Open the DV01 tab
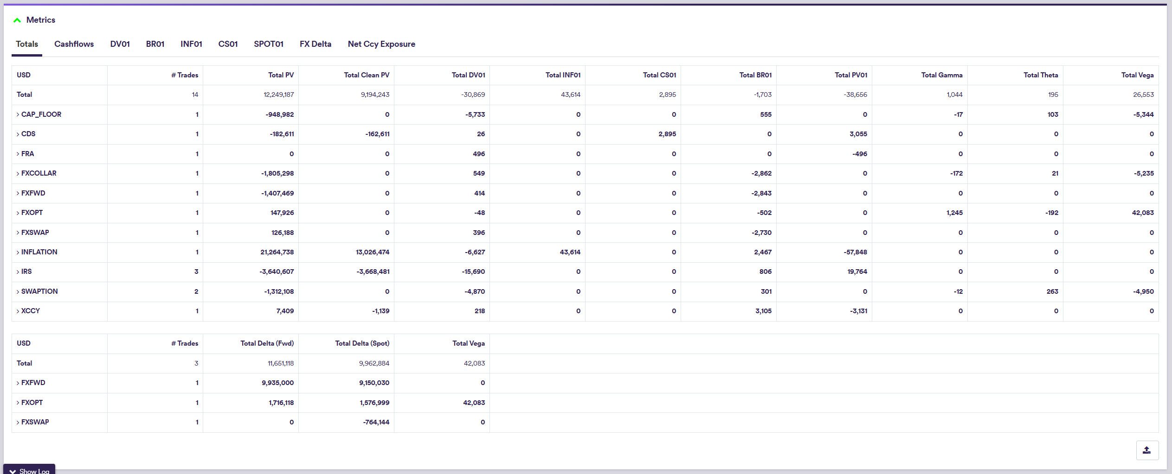Image resolution: width=1172 pixels, height=474 pixels. click(x=120, y=44)
